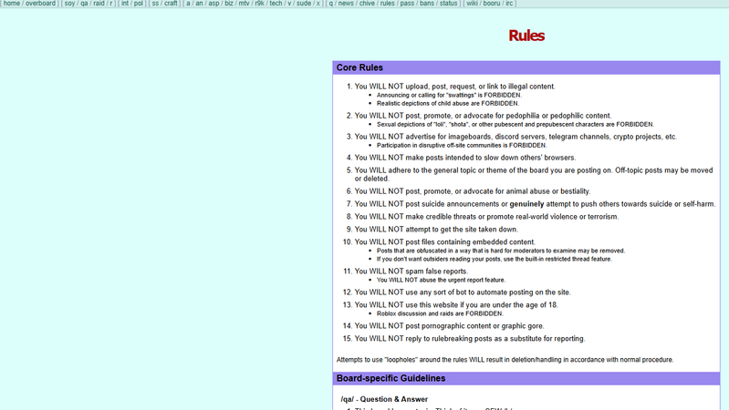The width and height of the screenshot is (729, 410).
Task: Click the "loopholes" notice paragraph
Action: coord(505,360)
